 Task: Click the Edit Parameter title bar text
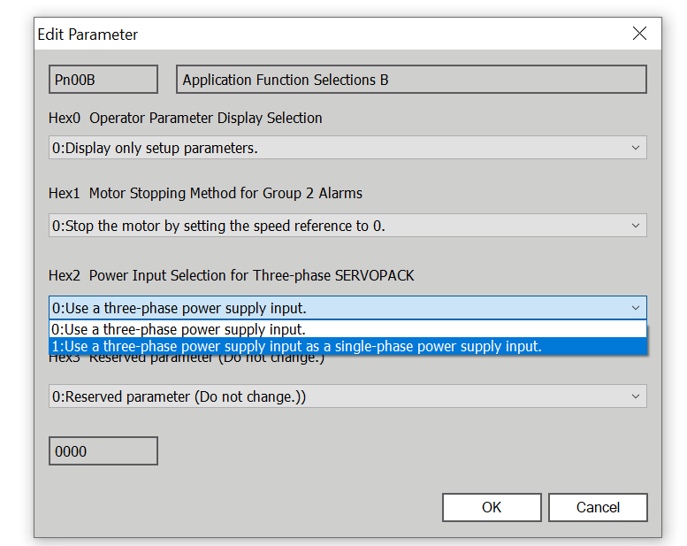88,35
